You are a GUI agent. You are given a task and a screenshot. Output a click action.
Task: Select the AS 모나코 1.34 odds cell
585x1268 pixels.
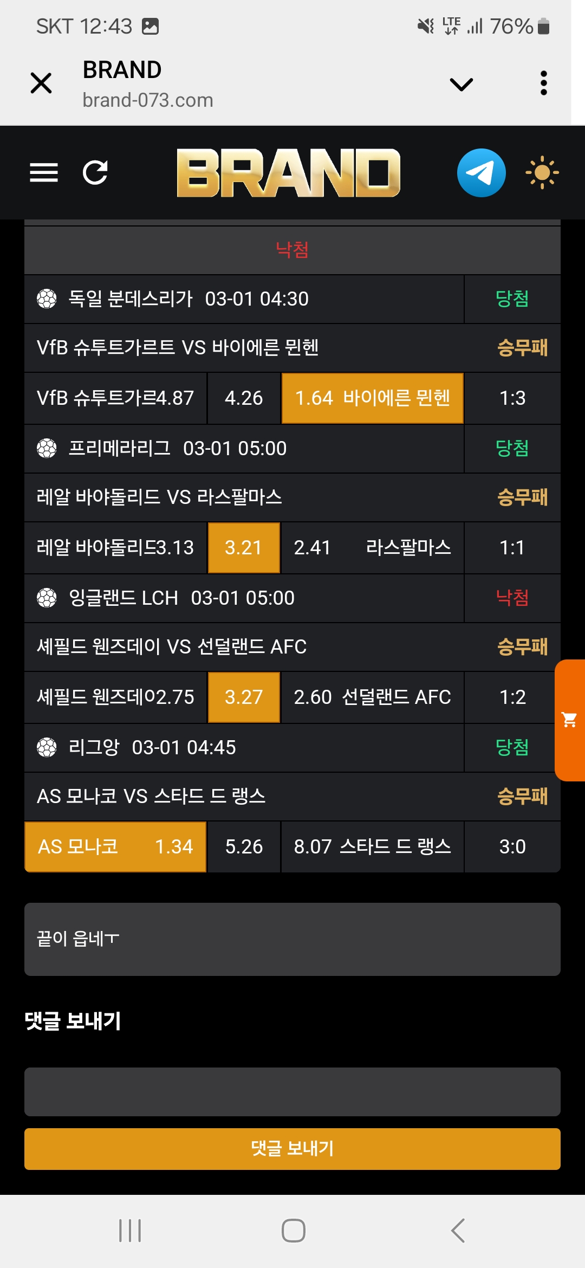point(115,846)
